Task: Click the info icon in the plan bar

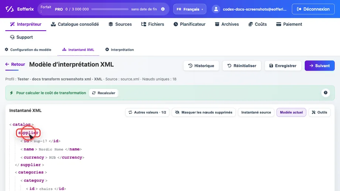Action: point(163,9)
